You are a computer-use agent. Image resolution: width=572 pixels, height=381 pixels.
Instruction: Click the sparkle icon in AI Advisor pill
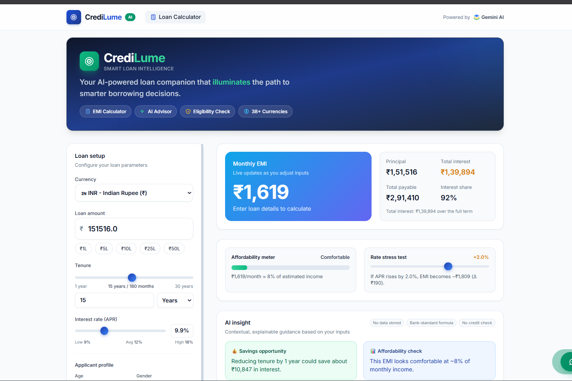pos(142,111)
